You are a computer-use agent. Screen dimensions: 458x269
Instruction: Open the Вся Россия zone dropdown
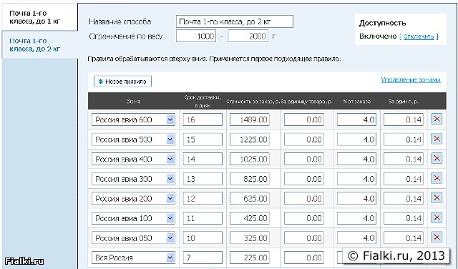click(x=133, y=258)
